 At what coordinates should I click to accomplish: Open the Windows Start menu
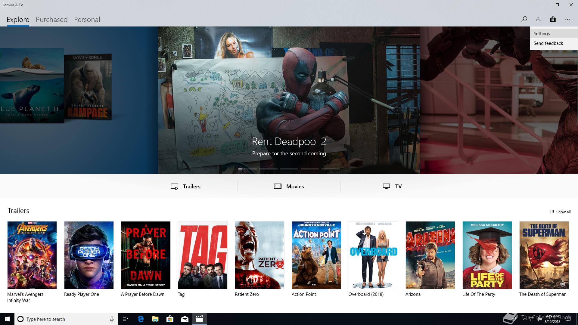7,319
